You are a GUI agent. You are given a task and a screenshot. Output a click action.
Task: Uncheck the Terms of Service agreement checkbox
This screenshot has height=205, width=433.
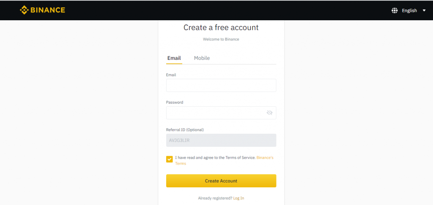pos(169,159)
